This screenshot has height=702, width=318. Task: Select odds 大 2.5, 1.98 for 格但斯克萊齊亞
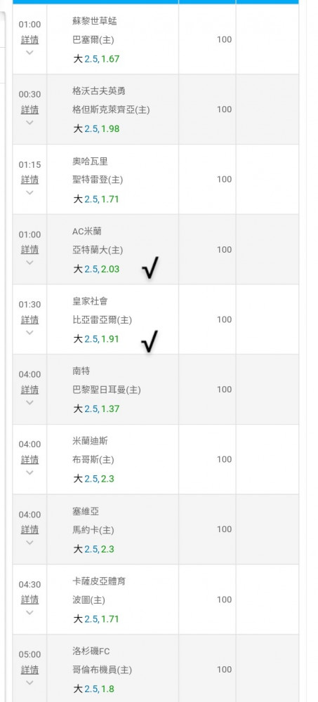click(96, 129)
